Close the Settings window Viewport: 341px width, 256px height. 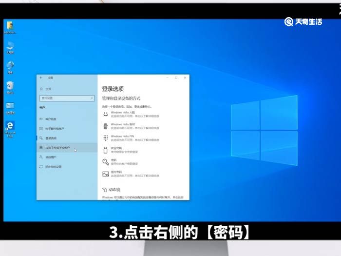(x=185, y=78)
